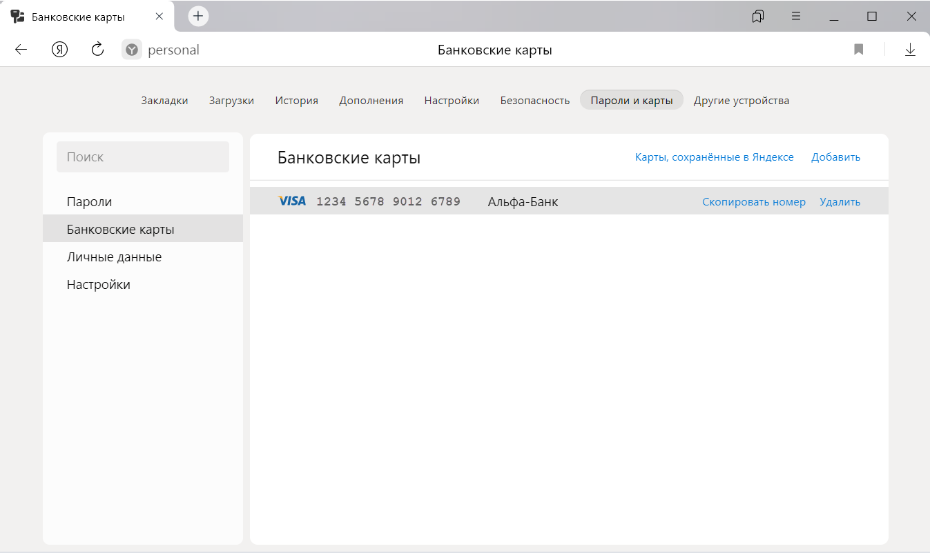
Task: Open Пароли in the sidebar
Action: [143, 201]
